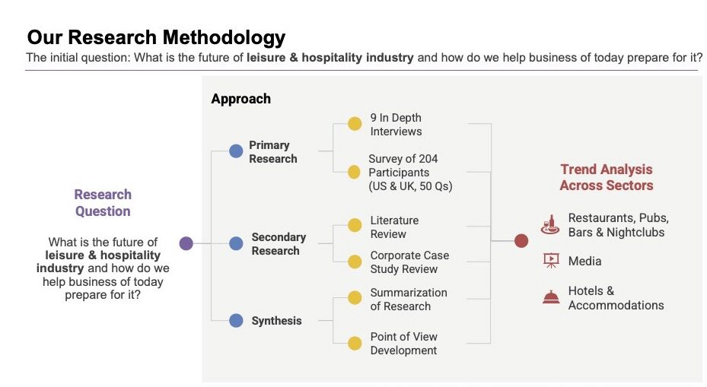Click the restaurant wine and plate icon

coord(550,224)
